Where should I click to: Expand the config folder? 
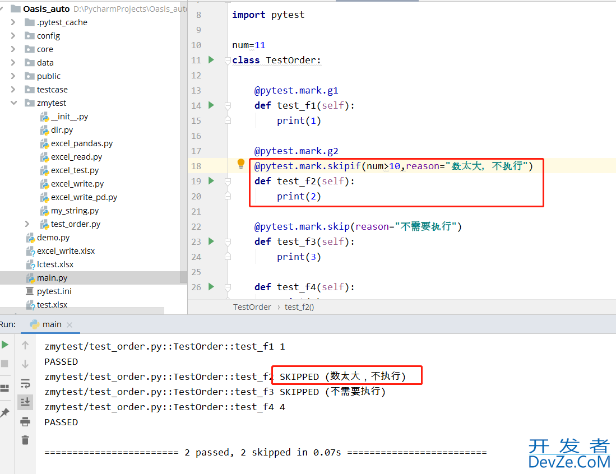pyautogui.click(x=13, y=36)
